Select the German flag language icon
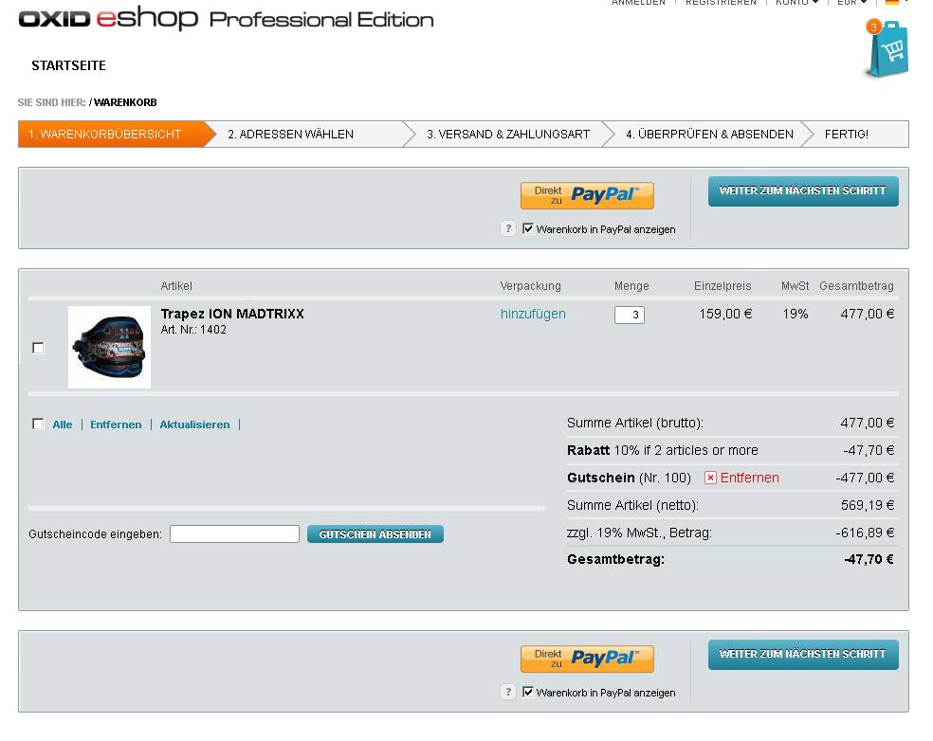Image resolution: width=933 pixels, height=741 pixels. 891,3
